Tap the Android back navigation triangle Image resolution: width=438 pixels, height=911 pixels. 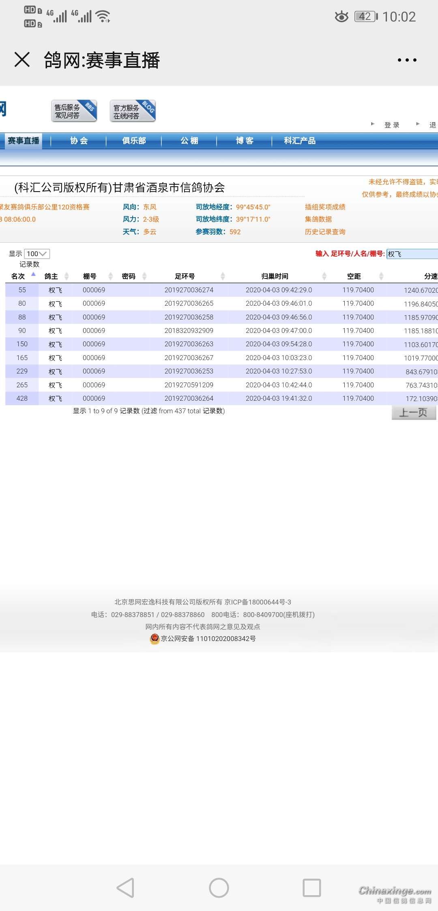pyautogui.click(x=125, y=888)
